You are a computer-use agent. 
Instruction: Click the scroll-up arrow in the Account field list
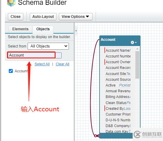(x=137, y=49)
